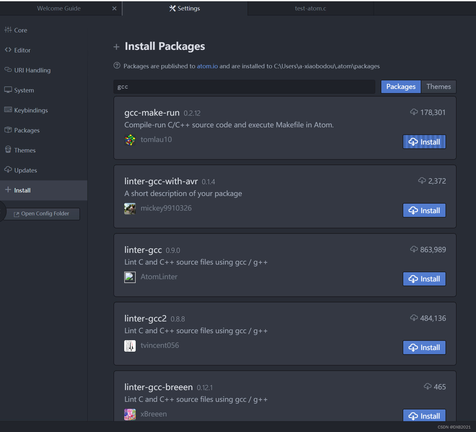Click the Settings tab tools icon

tap(173, 8)
